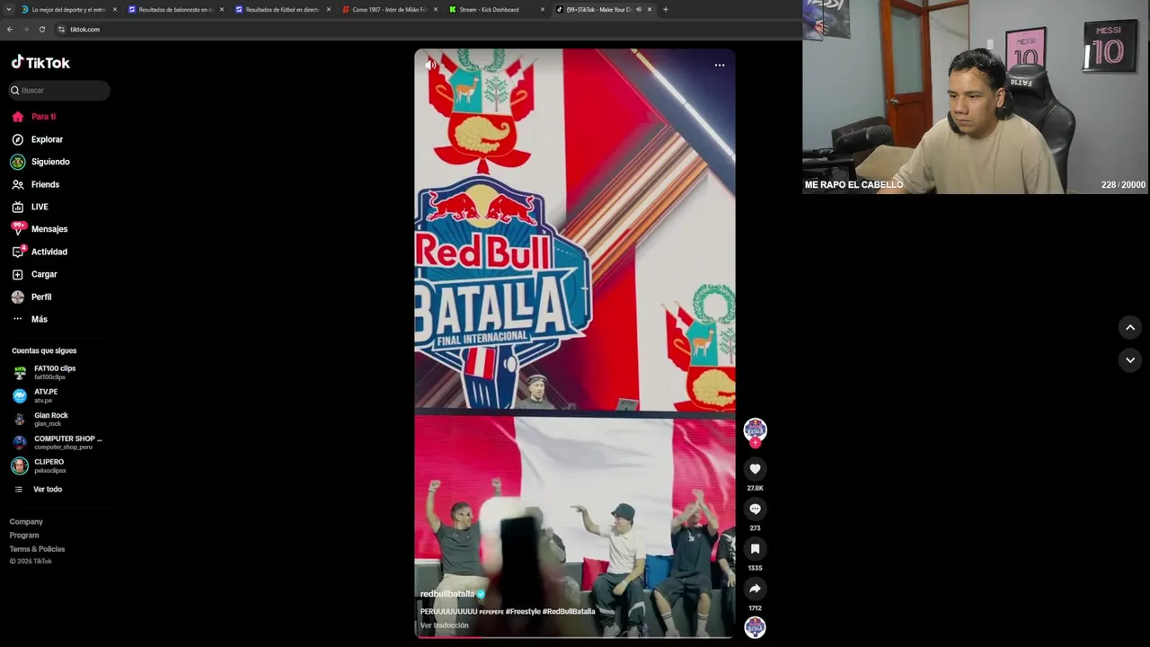This screenshot has width=1150, height=647.
Task: Save the video with the bookmark icon
Action: coord(755,548)
